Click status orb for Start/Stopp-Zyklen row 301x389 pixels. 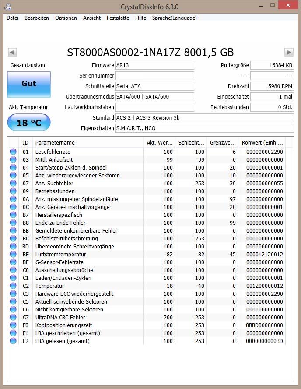tap(13, 167)
